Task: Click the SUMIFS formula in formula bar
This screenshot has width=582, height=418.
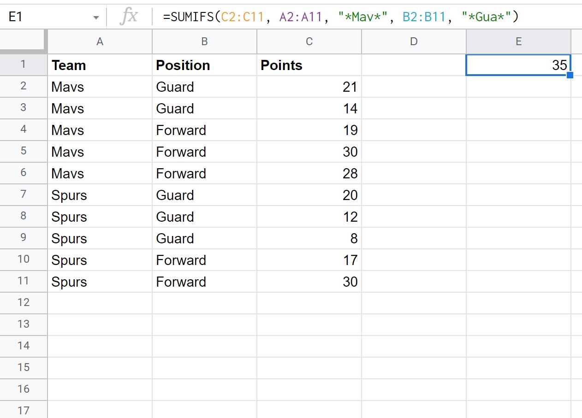Action: (x=341, y=17)
